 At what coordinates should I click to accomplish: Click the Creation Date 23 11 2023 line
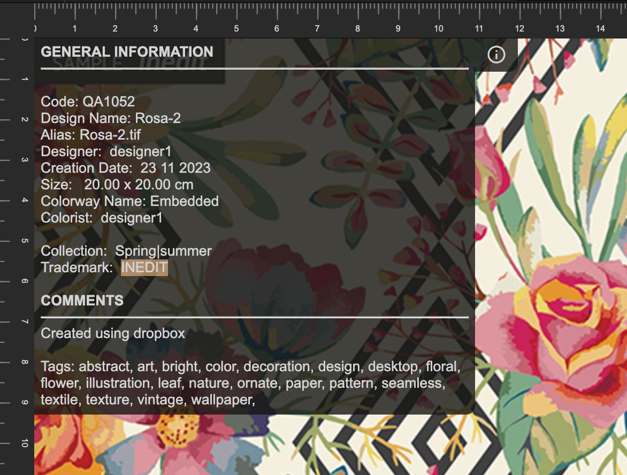(x=126, y=168)
